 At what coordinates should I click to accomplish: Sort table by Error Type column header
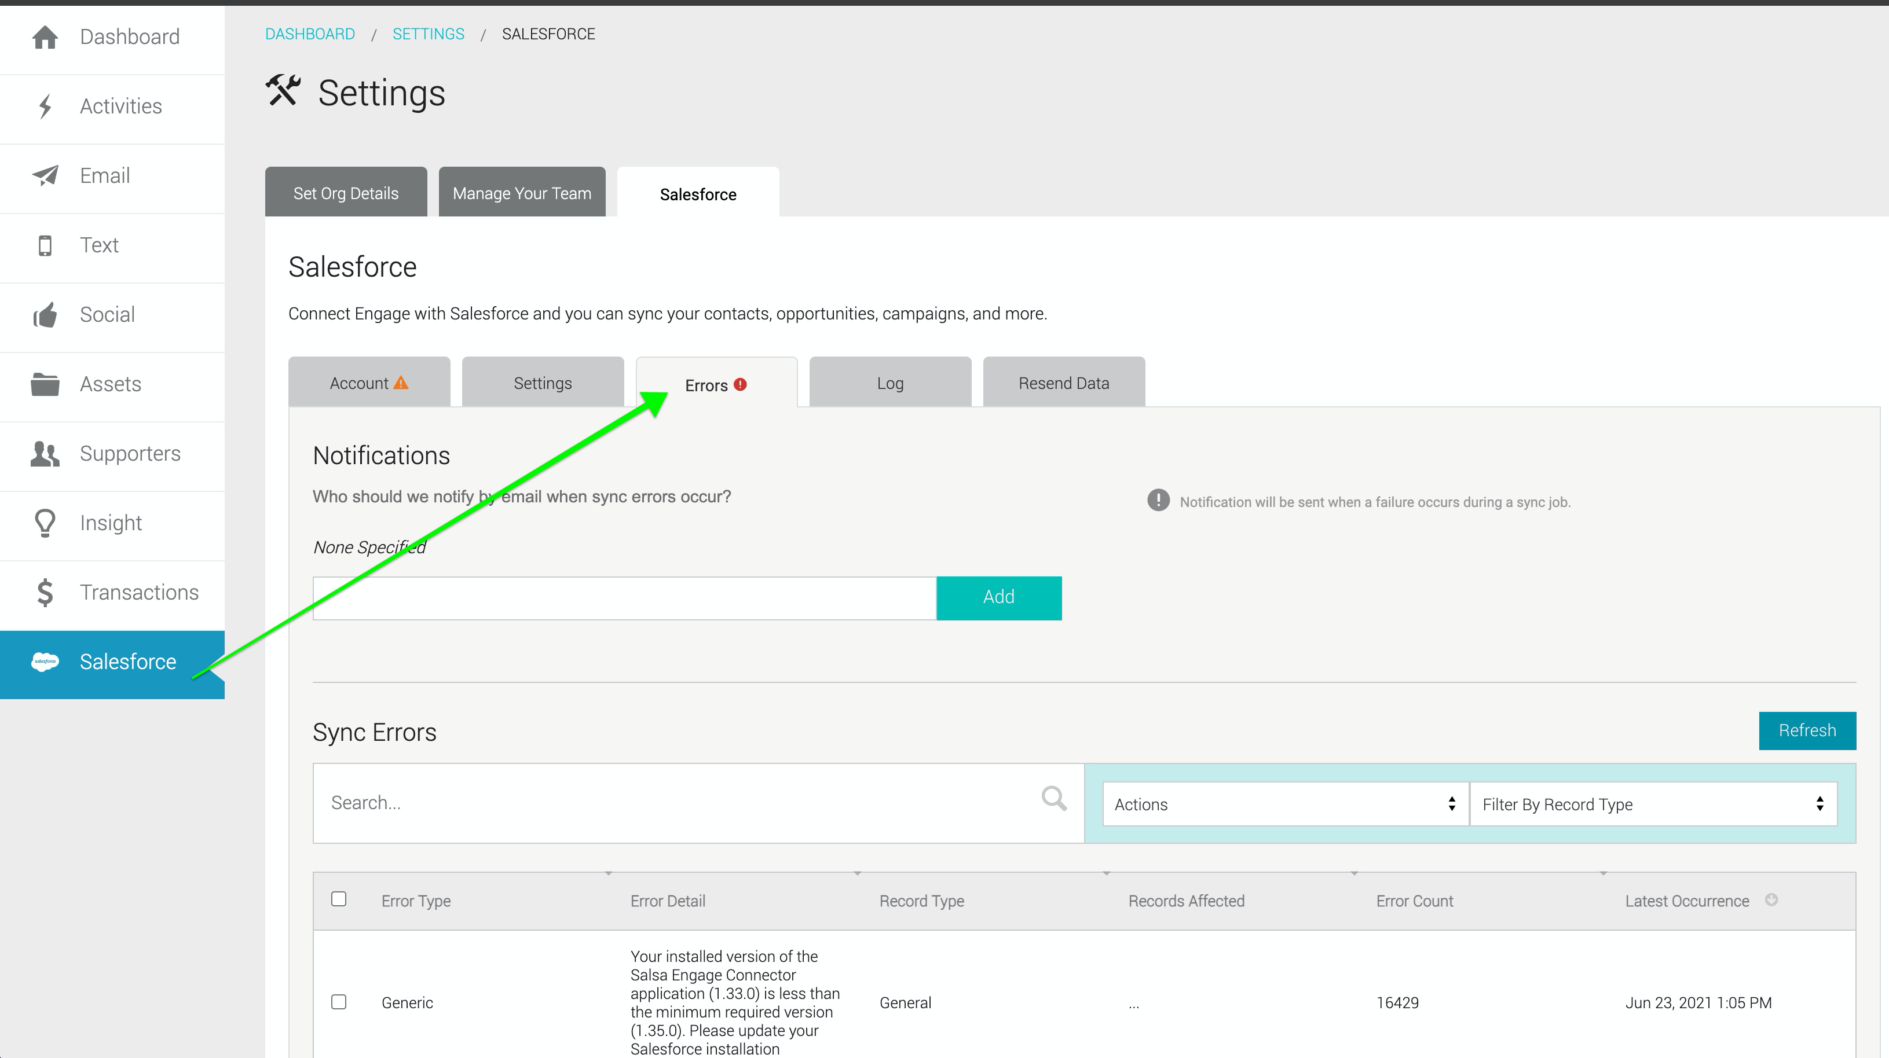416,901
